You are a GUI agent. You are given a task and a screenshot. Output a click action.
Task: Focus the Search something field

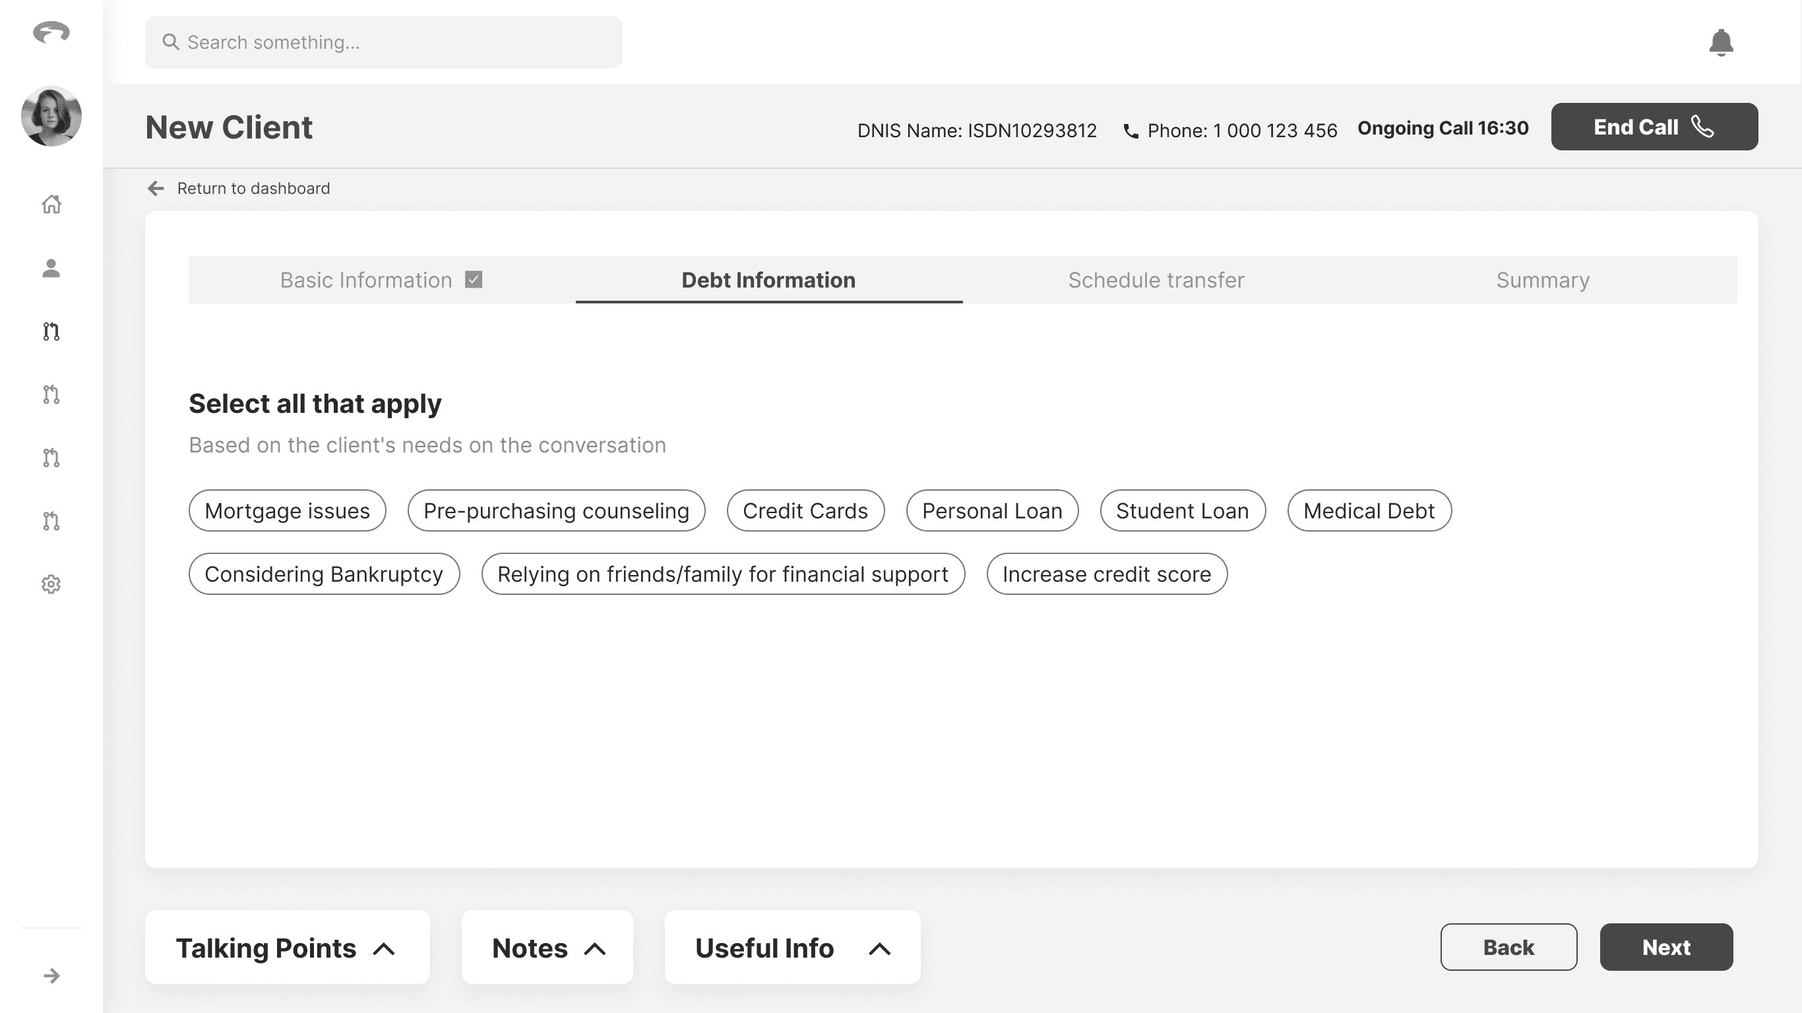383,43
